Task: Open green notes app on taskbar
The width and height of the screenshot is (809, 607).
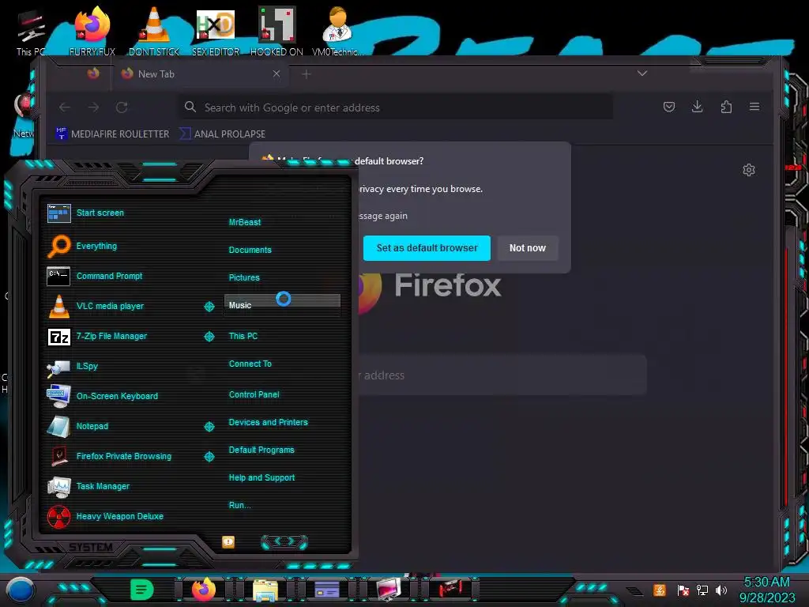Action: (x=142, y=590)
